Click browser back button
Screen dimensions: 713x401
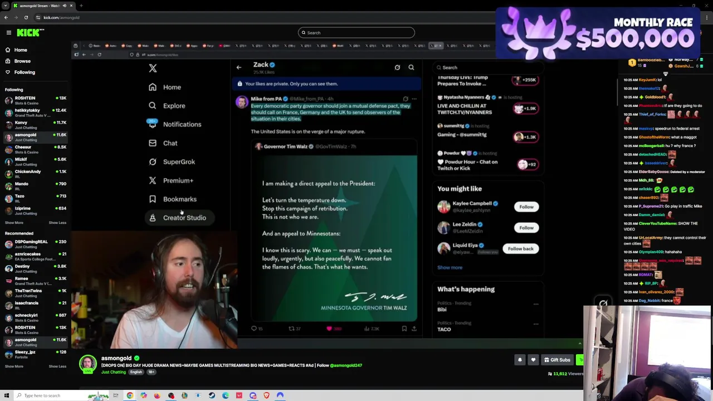pyautogui.click(x=6, y=18)
